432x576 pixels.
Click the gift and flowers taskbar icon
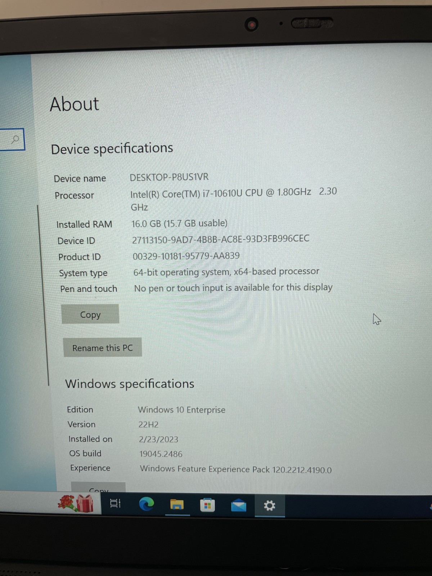point(76,503)
